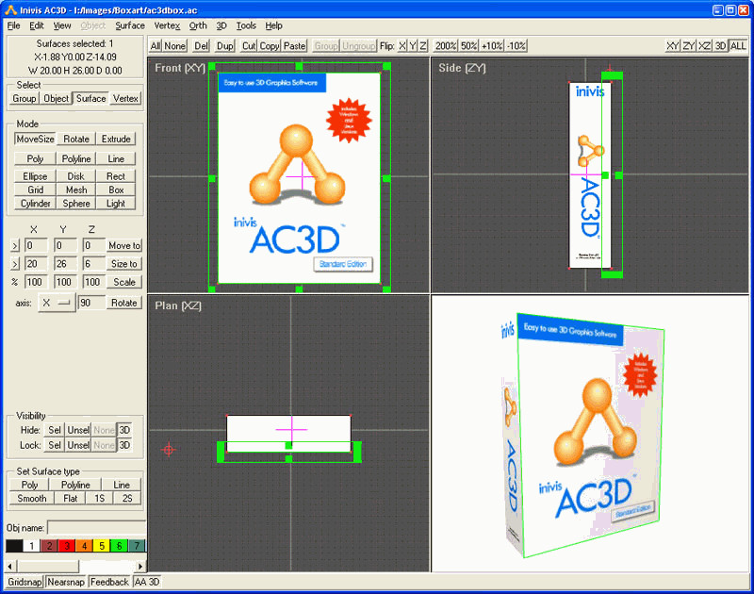Select the Rect tool
Image resolution: width=754 pixels, height=594 pixels.
point(116,176)
